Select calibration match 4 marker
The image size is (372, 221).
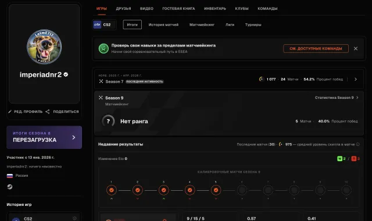click(190, 190)
